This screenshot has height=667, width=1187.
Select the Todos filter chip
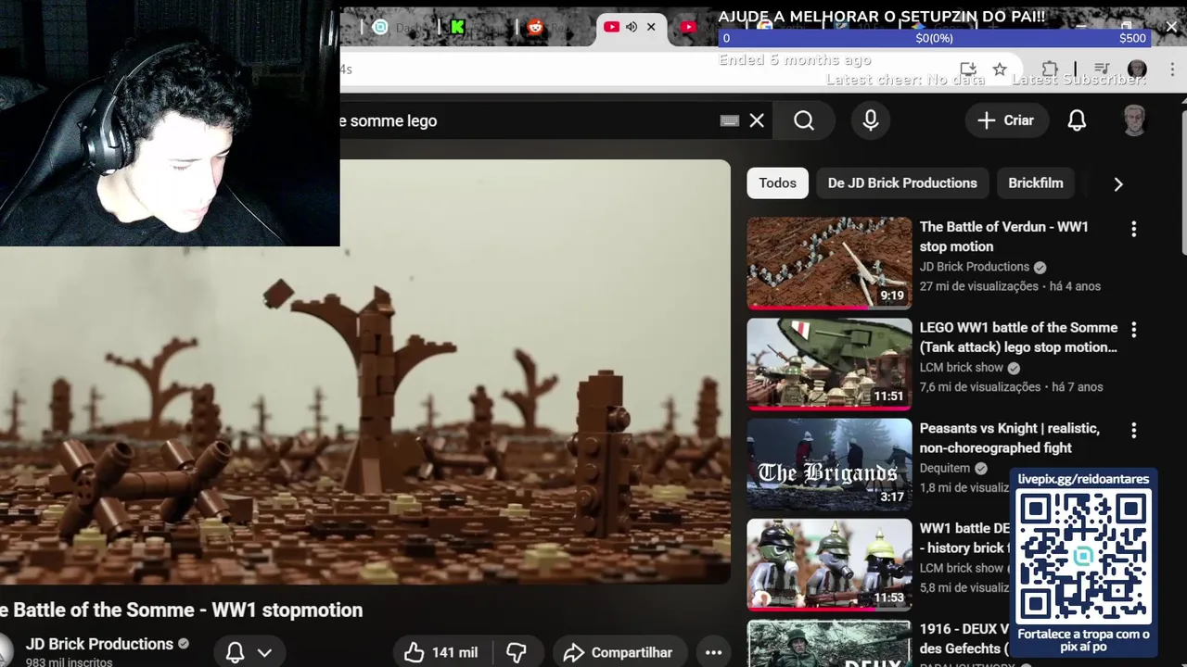777,183
